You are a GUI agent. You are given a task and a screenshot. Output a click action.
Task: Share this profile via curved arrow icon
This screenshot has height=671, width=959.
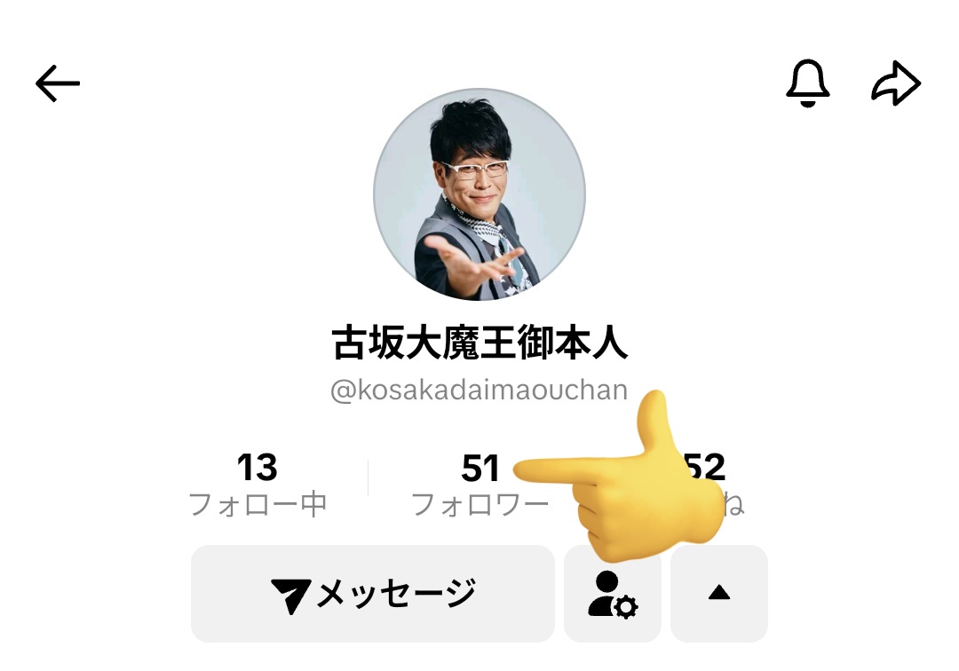pyautogui.click(x=896, y=83)
